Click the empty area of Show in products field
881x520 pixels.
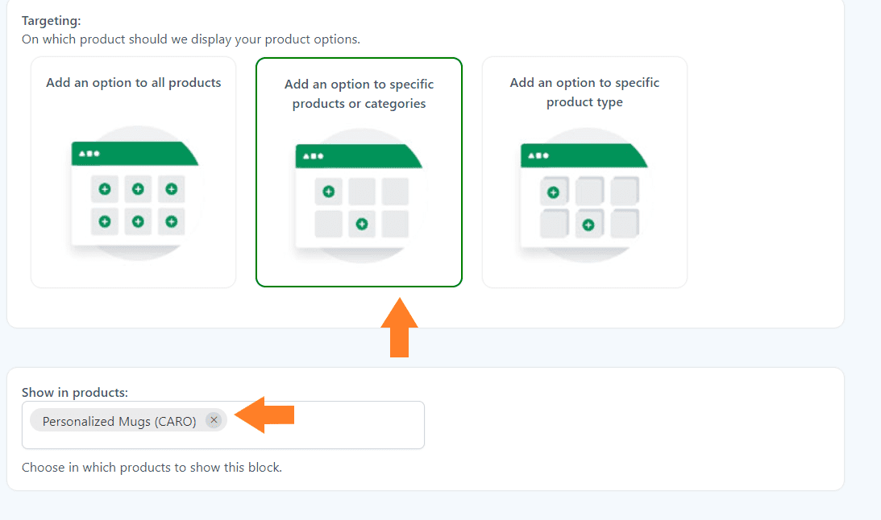tap(326, 425)
